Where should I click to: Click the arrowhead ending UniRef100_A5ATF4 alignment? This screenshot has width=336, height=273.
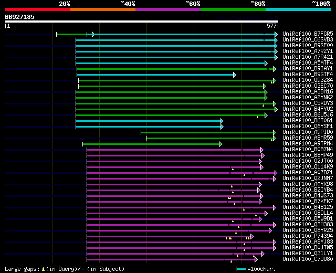266,63
